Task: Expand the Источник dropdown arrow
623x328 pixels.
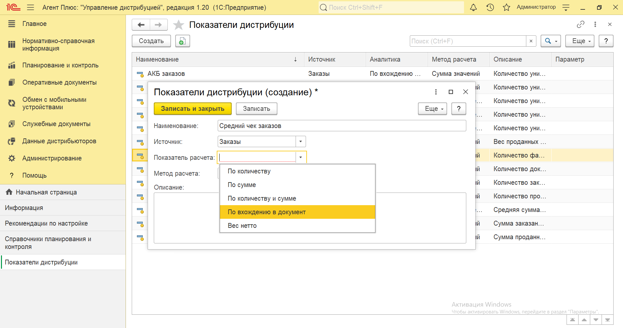Action: (x=301, y=142)
